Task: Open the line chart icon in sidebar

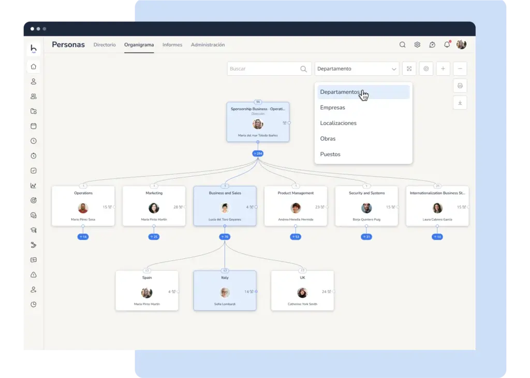Action: tap(34, 186)
